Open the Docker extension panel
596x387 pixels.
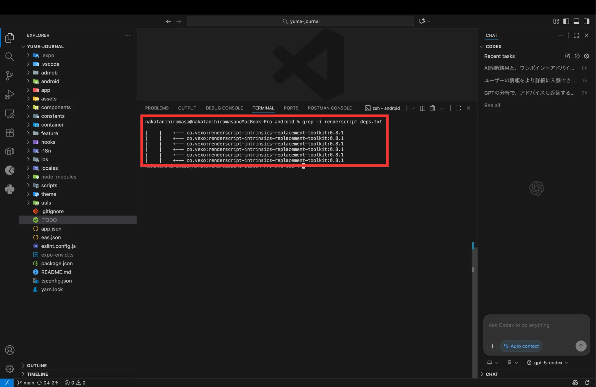(x=10, y=151)
